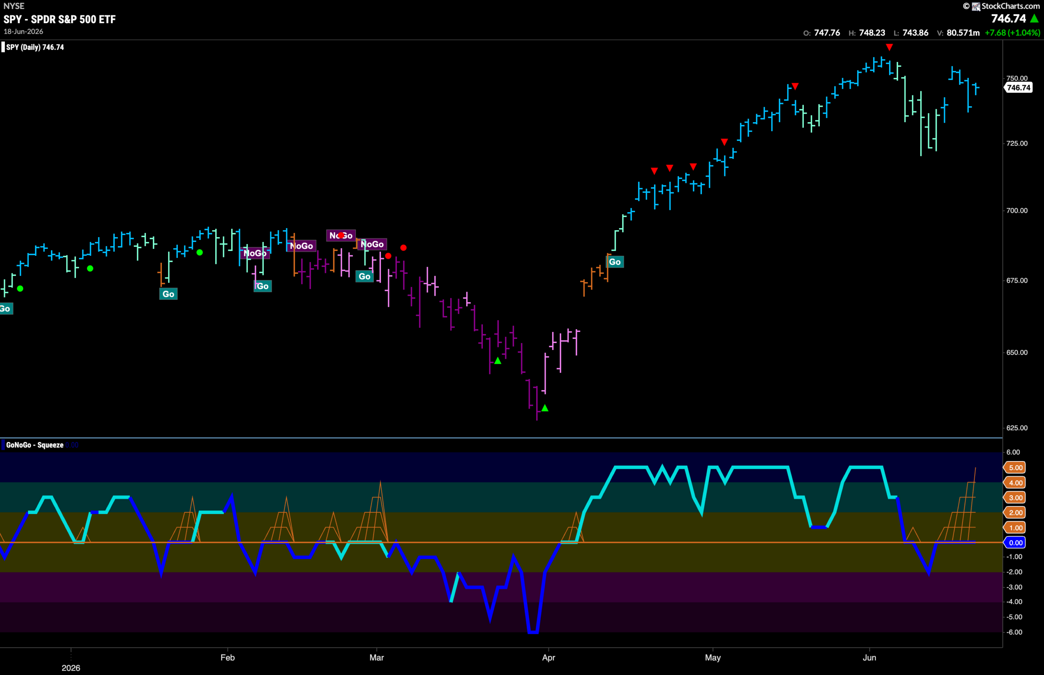The width and height of the screenshot is (1044, 675).
Task: Click the SPY (Daily) 746.74 legend
Action: (x=35, y=47)
